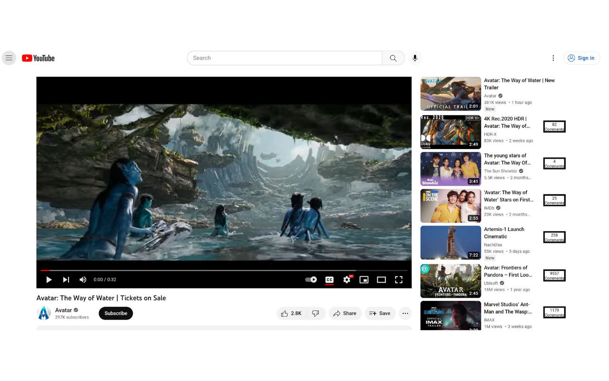Click the 'Tickets on Sale' video title
Viewport: 609px width, 381px height.
click(x=101, y=298)
